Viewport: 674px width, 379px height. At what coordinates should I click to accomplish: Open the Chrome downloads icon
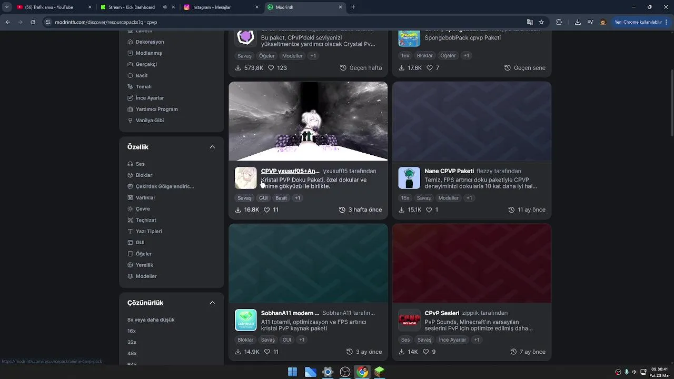578,22
